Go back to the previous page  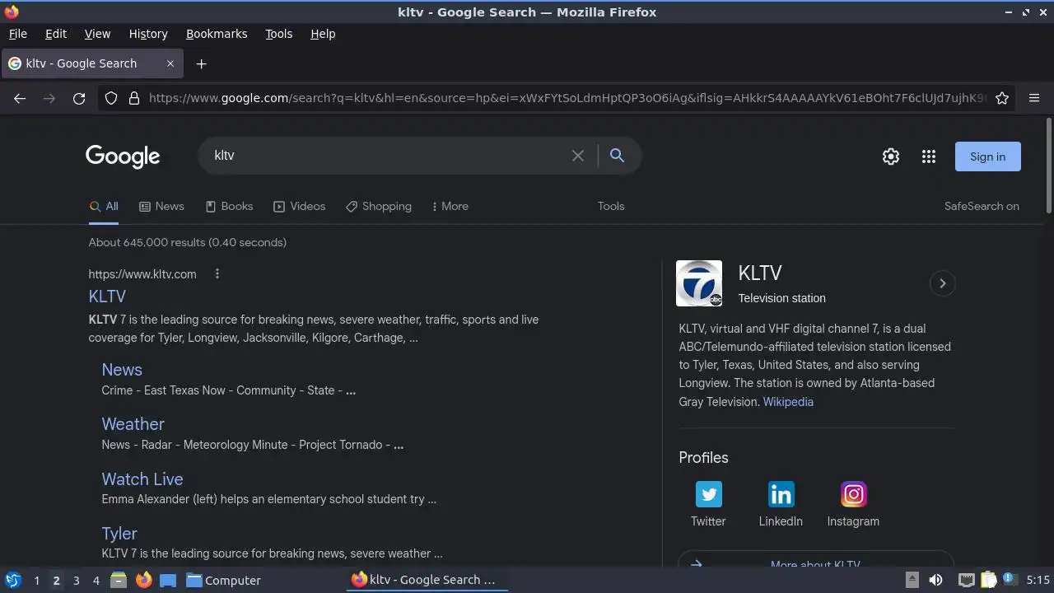[x=20, y=98]
